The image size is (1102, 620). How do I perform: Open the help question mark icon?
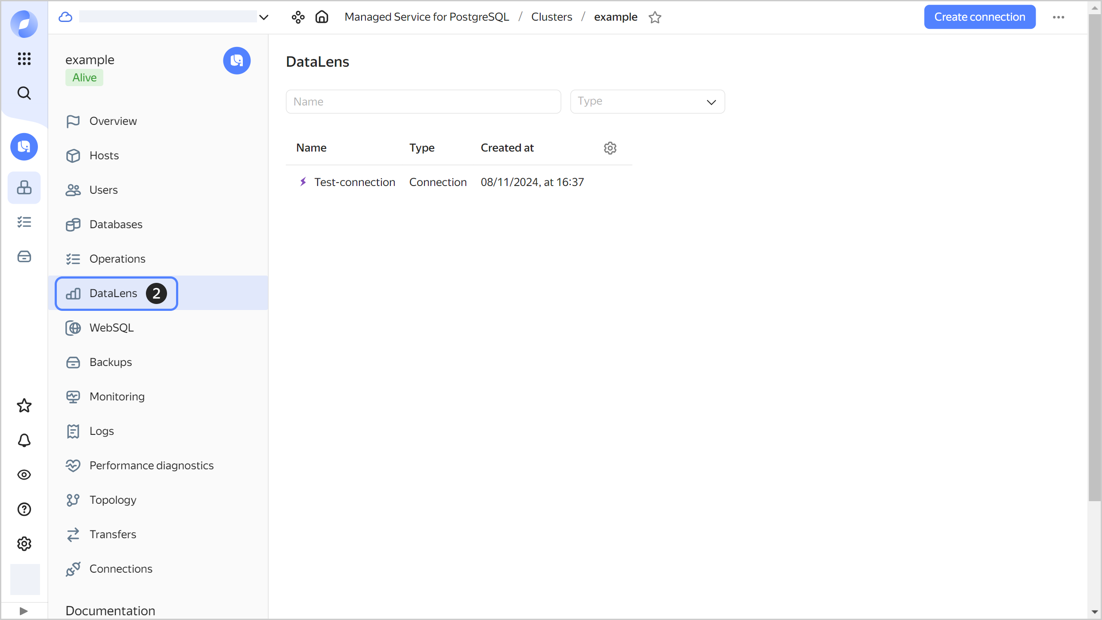[24, 509]
